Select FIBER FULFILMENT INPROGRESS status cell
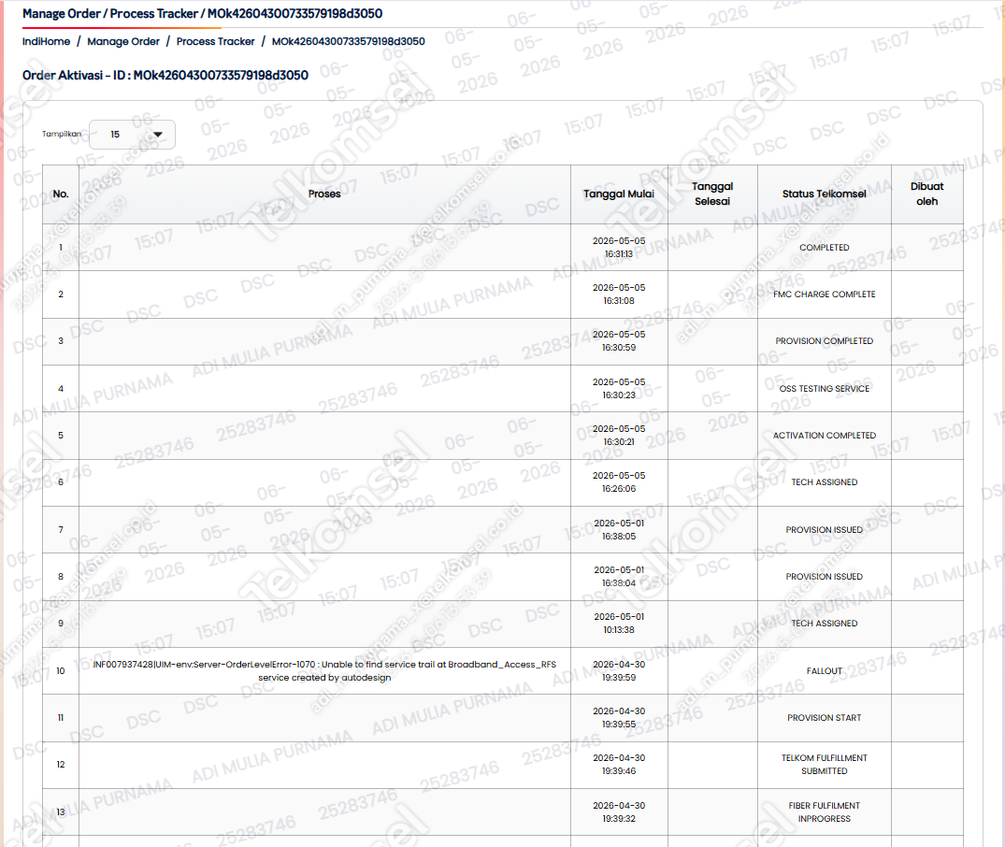 (x=825, y=811)
